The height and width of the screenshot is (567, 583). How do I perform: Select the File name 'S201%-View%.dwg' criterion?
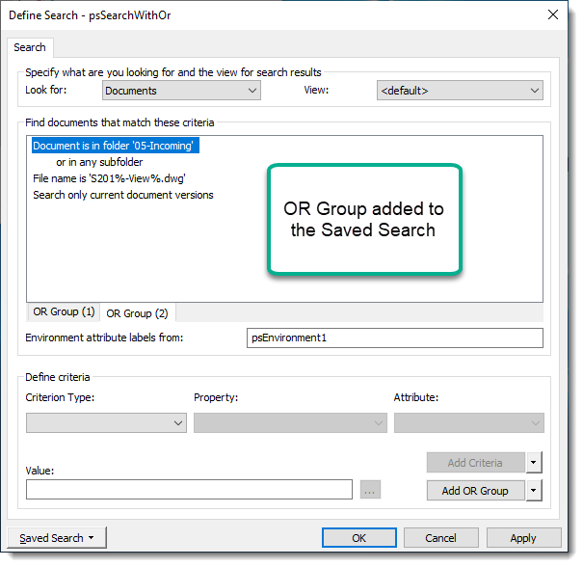(108, 178)
